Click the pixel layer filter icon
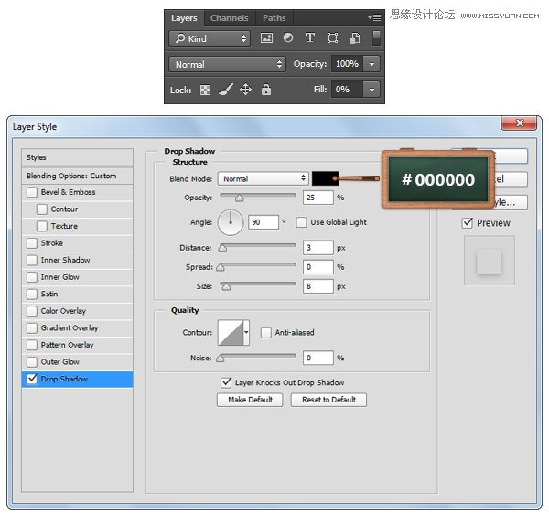 point(266,38)
